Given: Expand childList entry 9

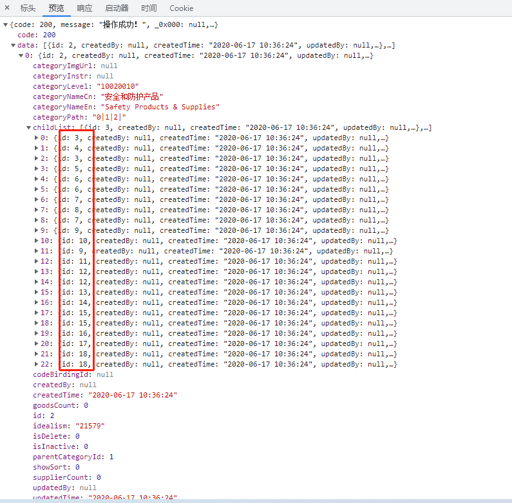Looking at the screenshot, I should click(x=36, y=231).
